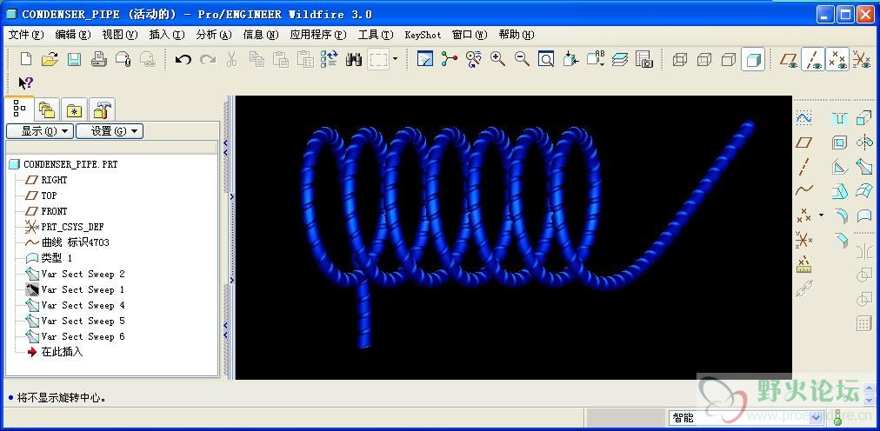
Task: Click the Round tool icon
Action: tap(840, 215)
